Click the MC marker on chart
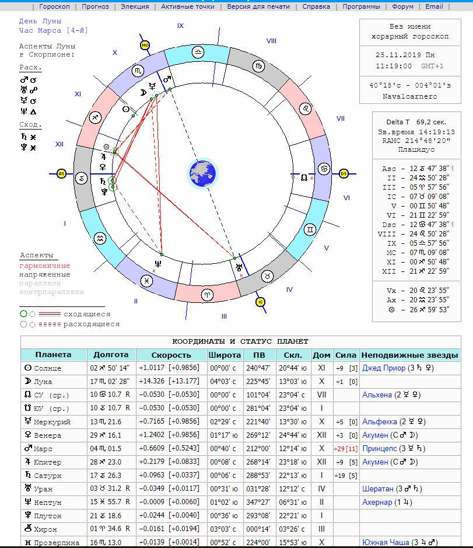The width and height of the screenshot is (473, 548). tap(145, 45)
